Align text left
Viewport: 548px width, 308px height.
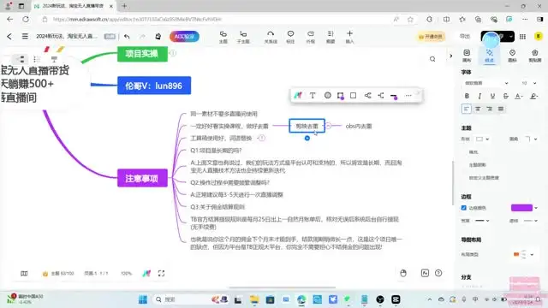click(466, 109)
